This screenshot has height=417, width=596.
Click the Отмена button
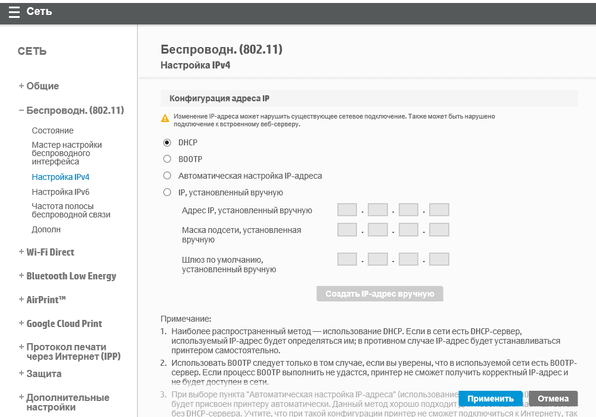click(553, 399)
